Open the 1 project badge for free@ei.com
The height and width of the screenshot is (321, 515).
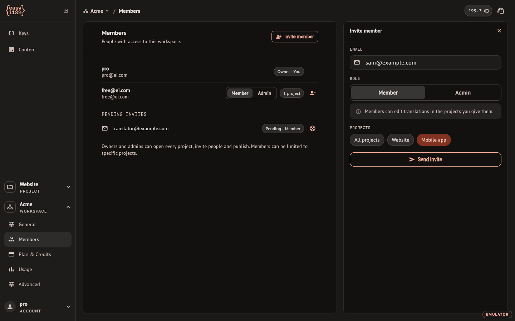tap(292, 93)
